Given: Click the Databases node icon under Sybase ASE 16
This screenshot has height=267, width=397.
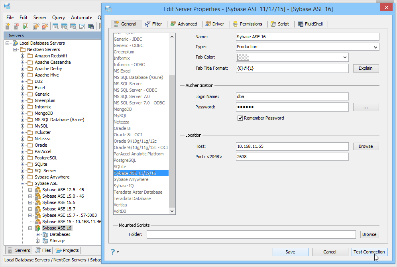Looking at the screenshot, I should pos(45,235).
